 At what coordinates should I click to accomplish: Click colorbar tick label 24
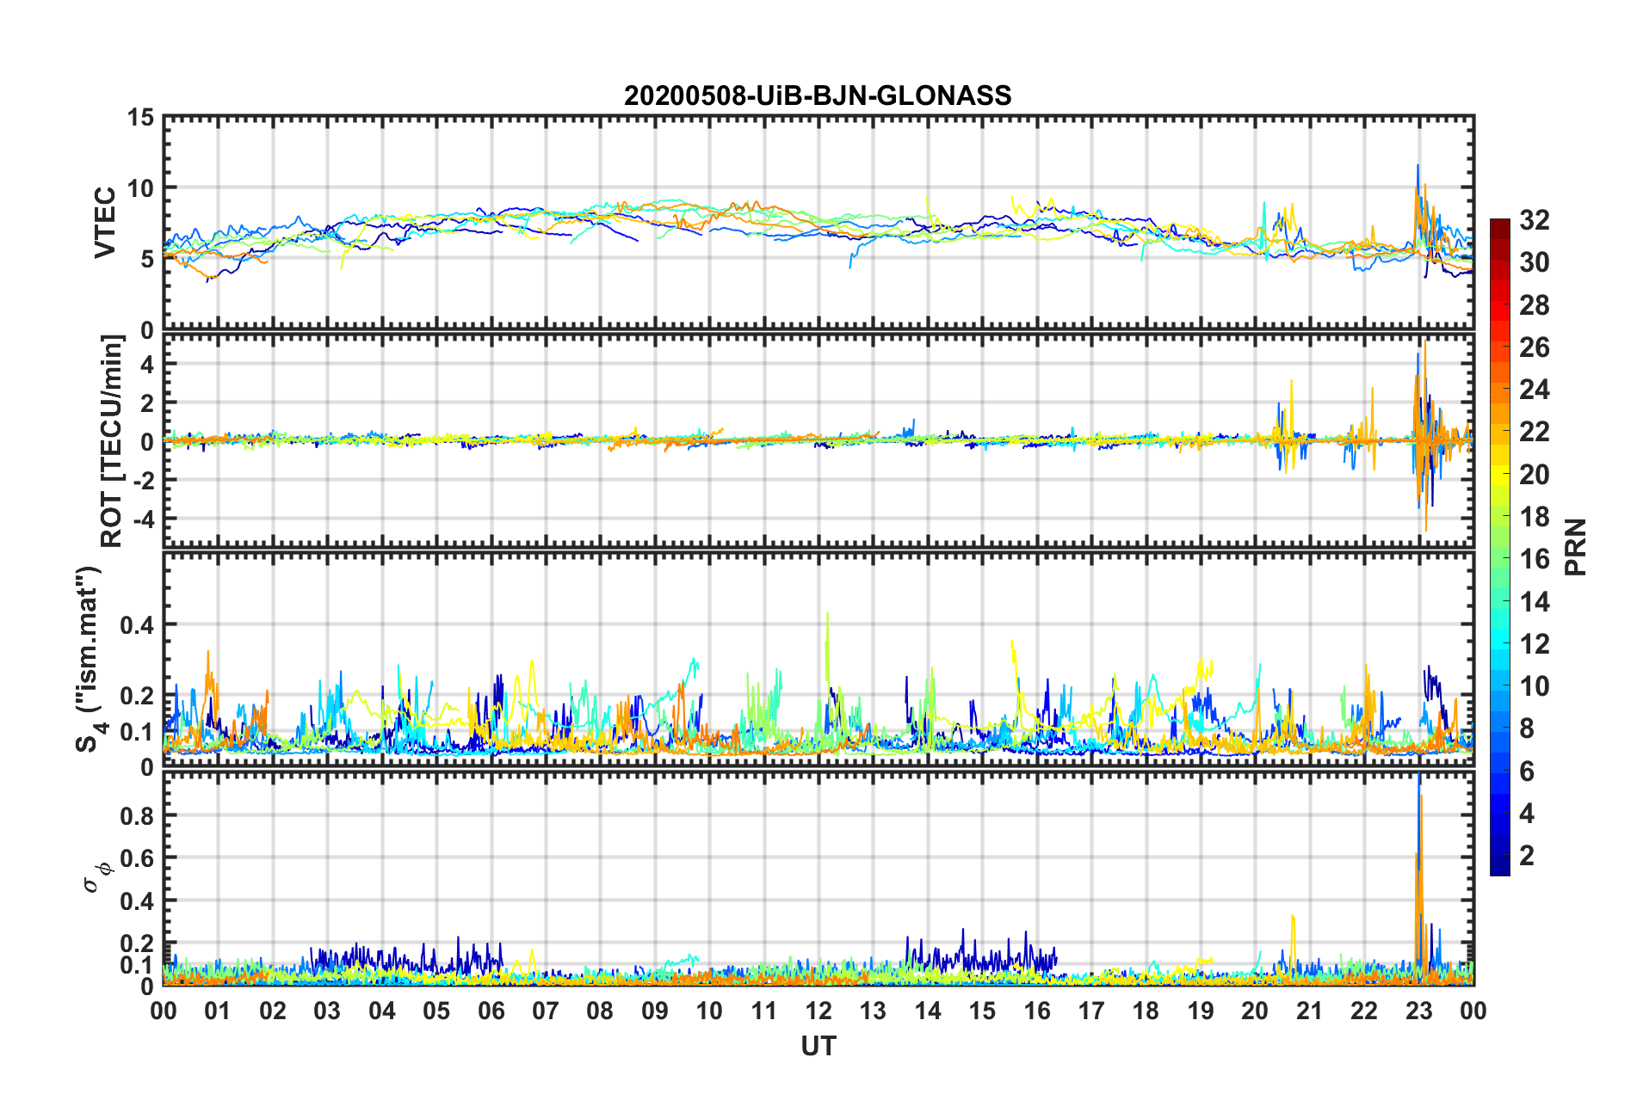pyautogui.click(x=1534, y=390)
